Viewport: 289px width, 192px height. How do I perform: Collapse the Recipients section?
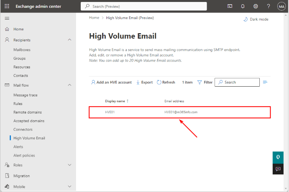coord(69,40)
